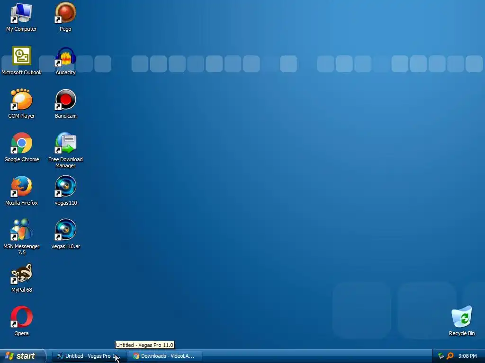Click the 3:08 PM system clock
This screenshot has width=485, height=363.
pyautogui.click(x=467, y=356)
